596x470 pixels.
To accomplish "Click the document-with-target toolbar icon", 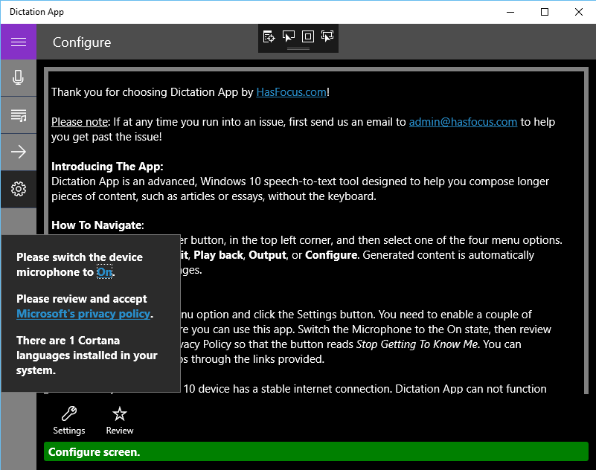I will coord(269,36).
